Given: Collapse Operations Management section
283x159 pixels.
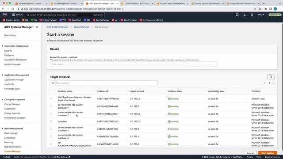Looking at the screenshot, I should pyautogui.click(x=3, y=46).
